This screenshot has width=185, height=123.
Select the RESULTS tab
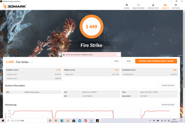(165, 6)
